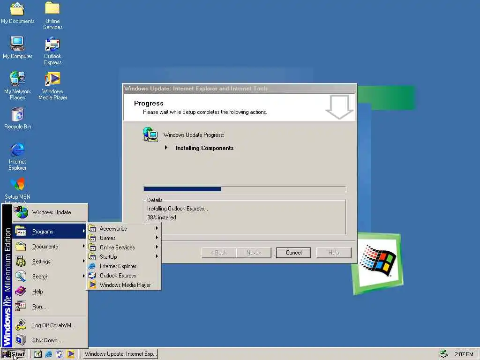Viewport: 480px width, 360px height.
Task: Launch Outlook Express from Programs submenu
Action: coord(124,276)
